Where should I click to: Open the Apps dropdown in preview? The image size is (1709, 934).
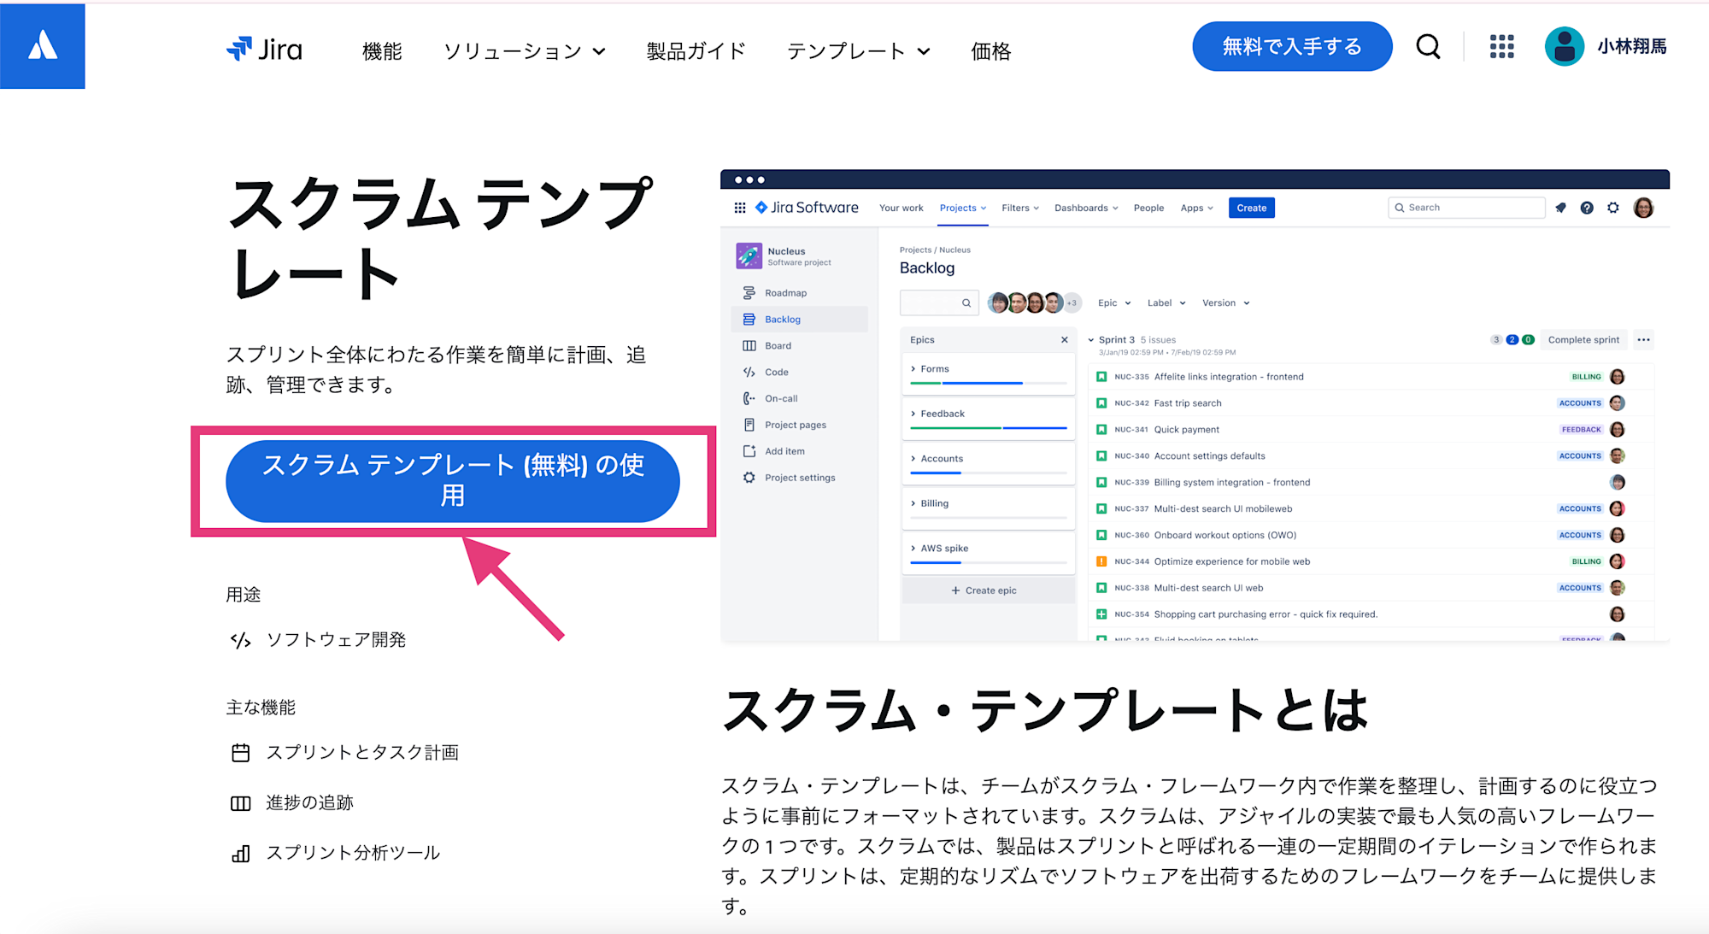1196,208
